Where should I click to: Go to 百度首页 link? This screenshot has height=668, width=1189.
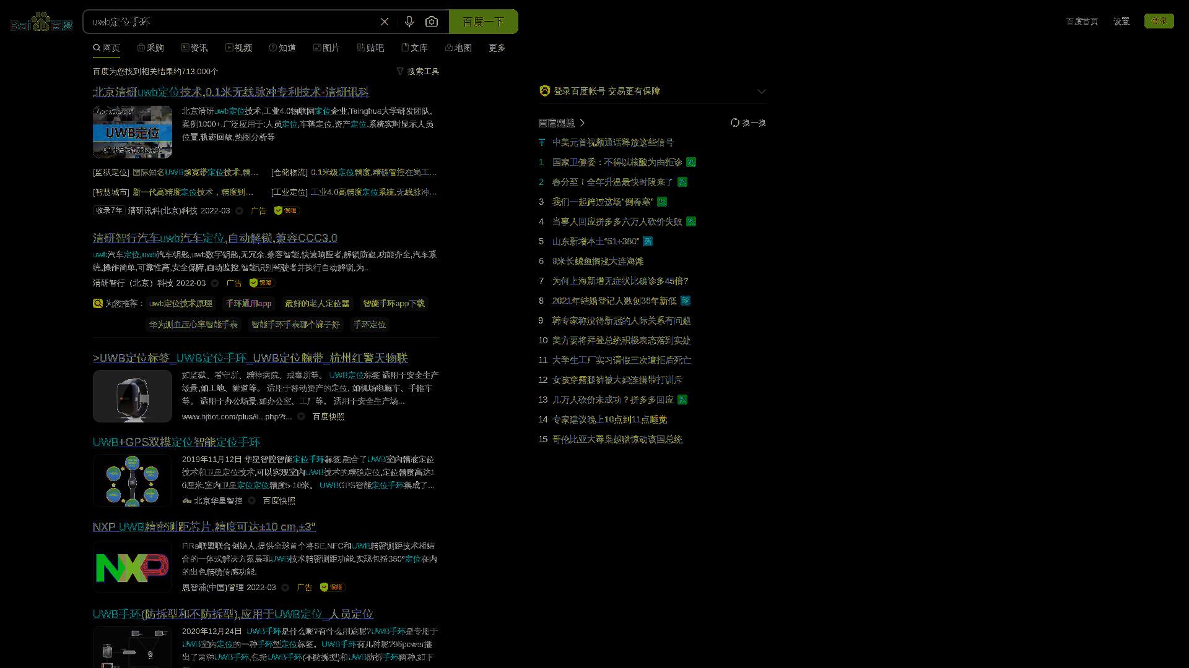(x=1082, y=21)
